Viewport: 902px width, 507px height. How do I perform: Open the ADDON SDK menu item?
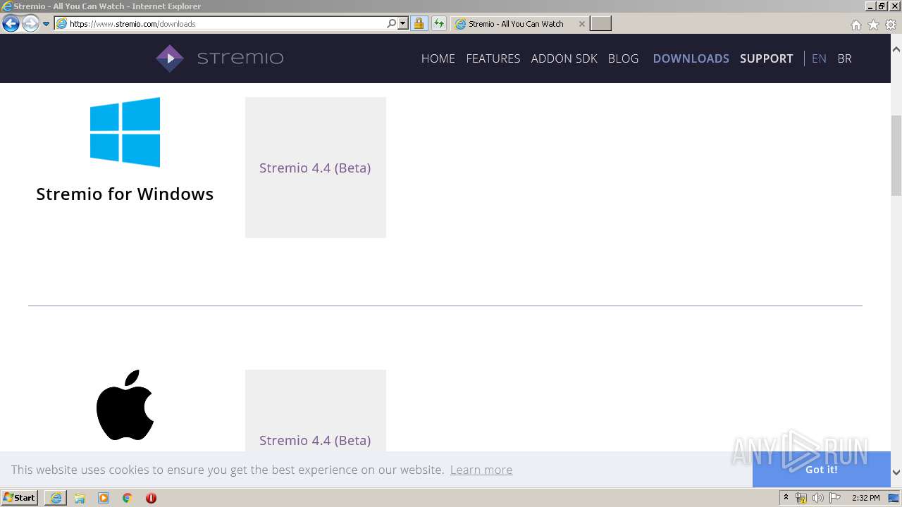564,58
